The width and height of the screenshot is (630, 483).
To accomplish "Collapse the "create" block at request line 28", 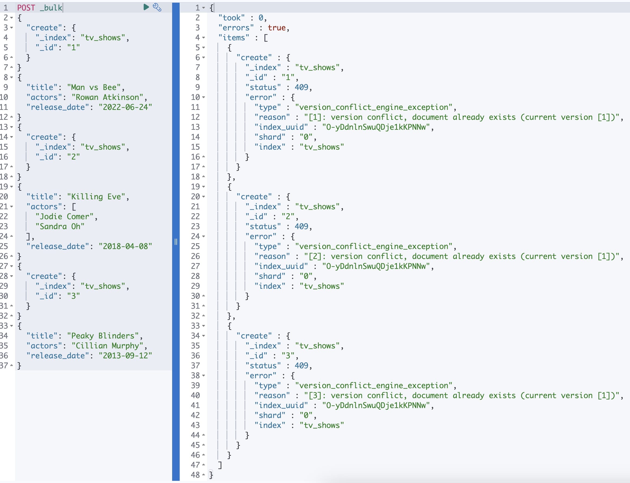I will (x=12, y=276).
